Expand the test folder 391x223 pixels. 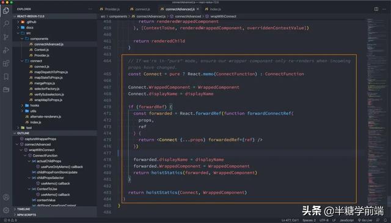pos(55,128)
